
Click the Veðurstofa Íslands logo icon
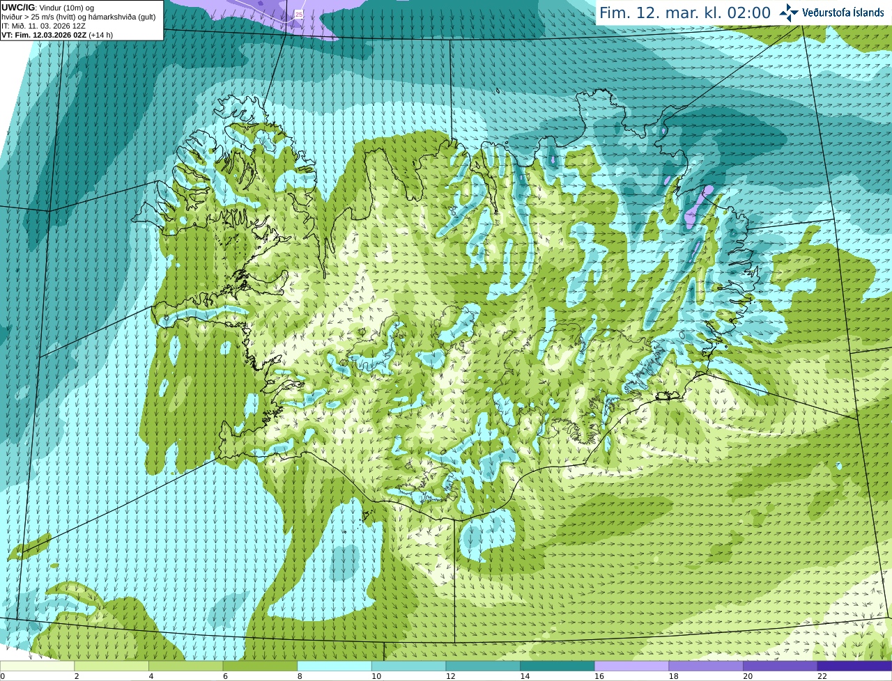[x=789, y=13]
